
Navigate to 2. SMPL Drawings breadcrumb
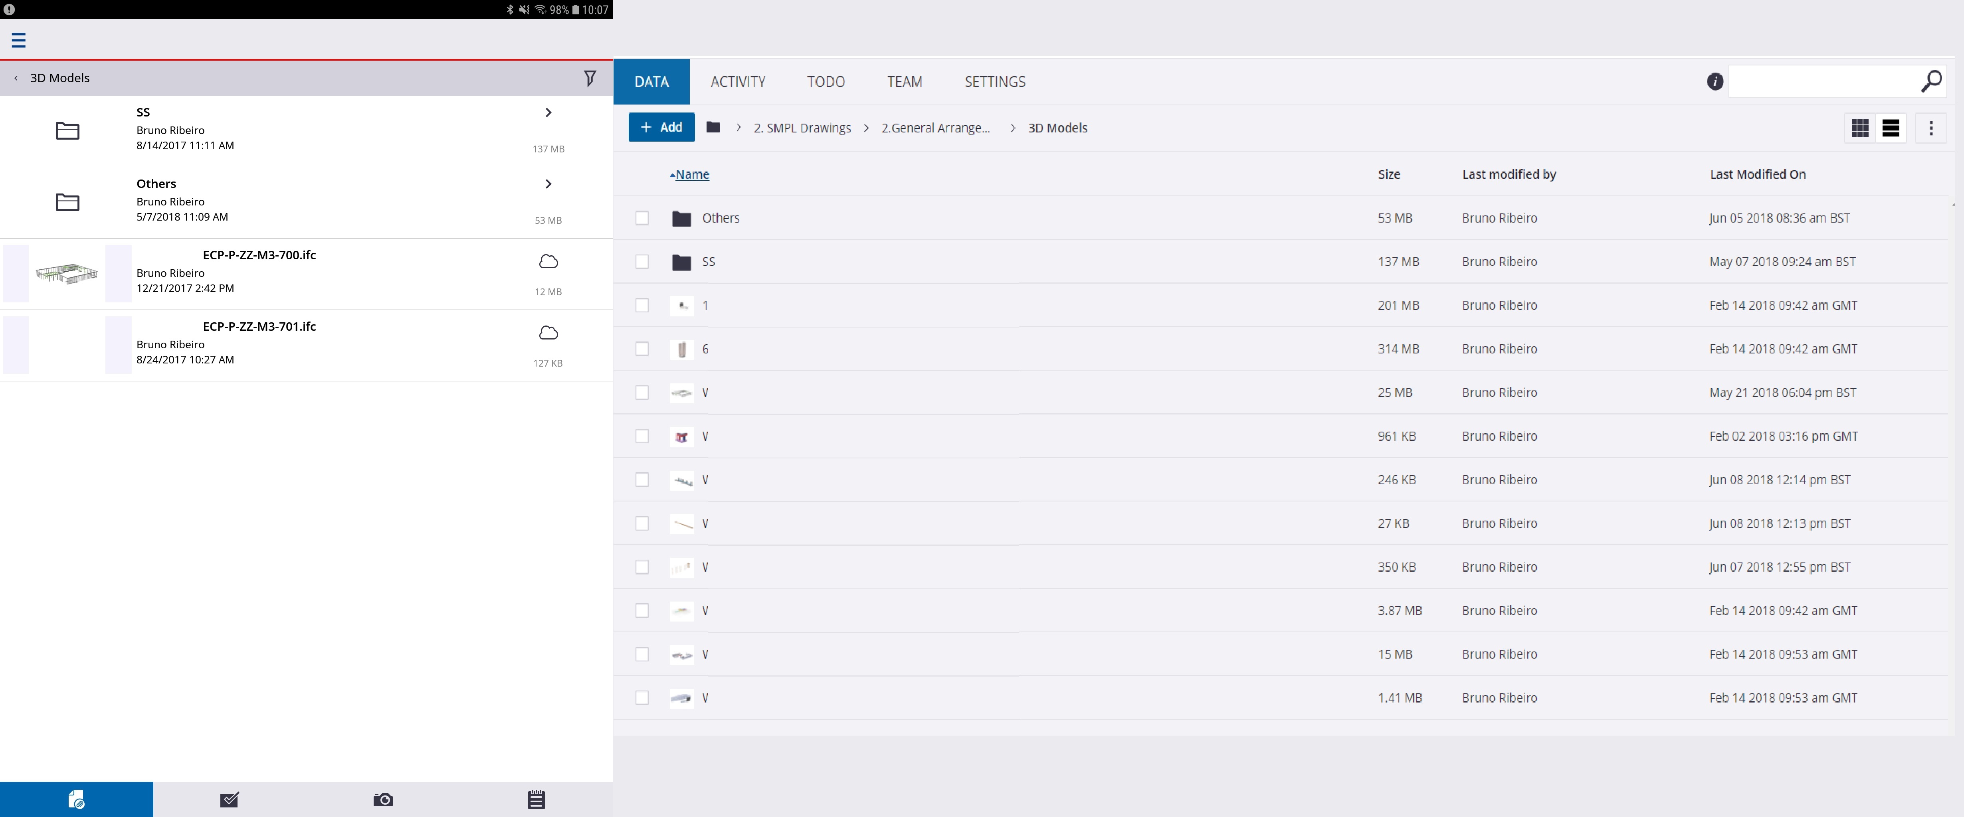point(801,128)
